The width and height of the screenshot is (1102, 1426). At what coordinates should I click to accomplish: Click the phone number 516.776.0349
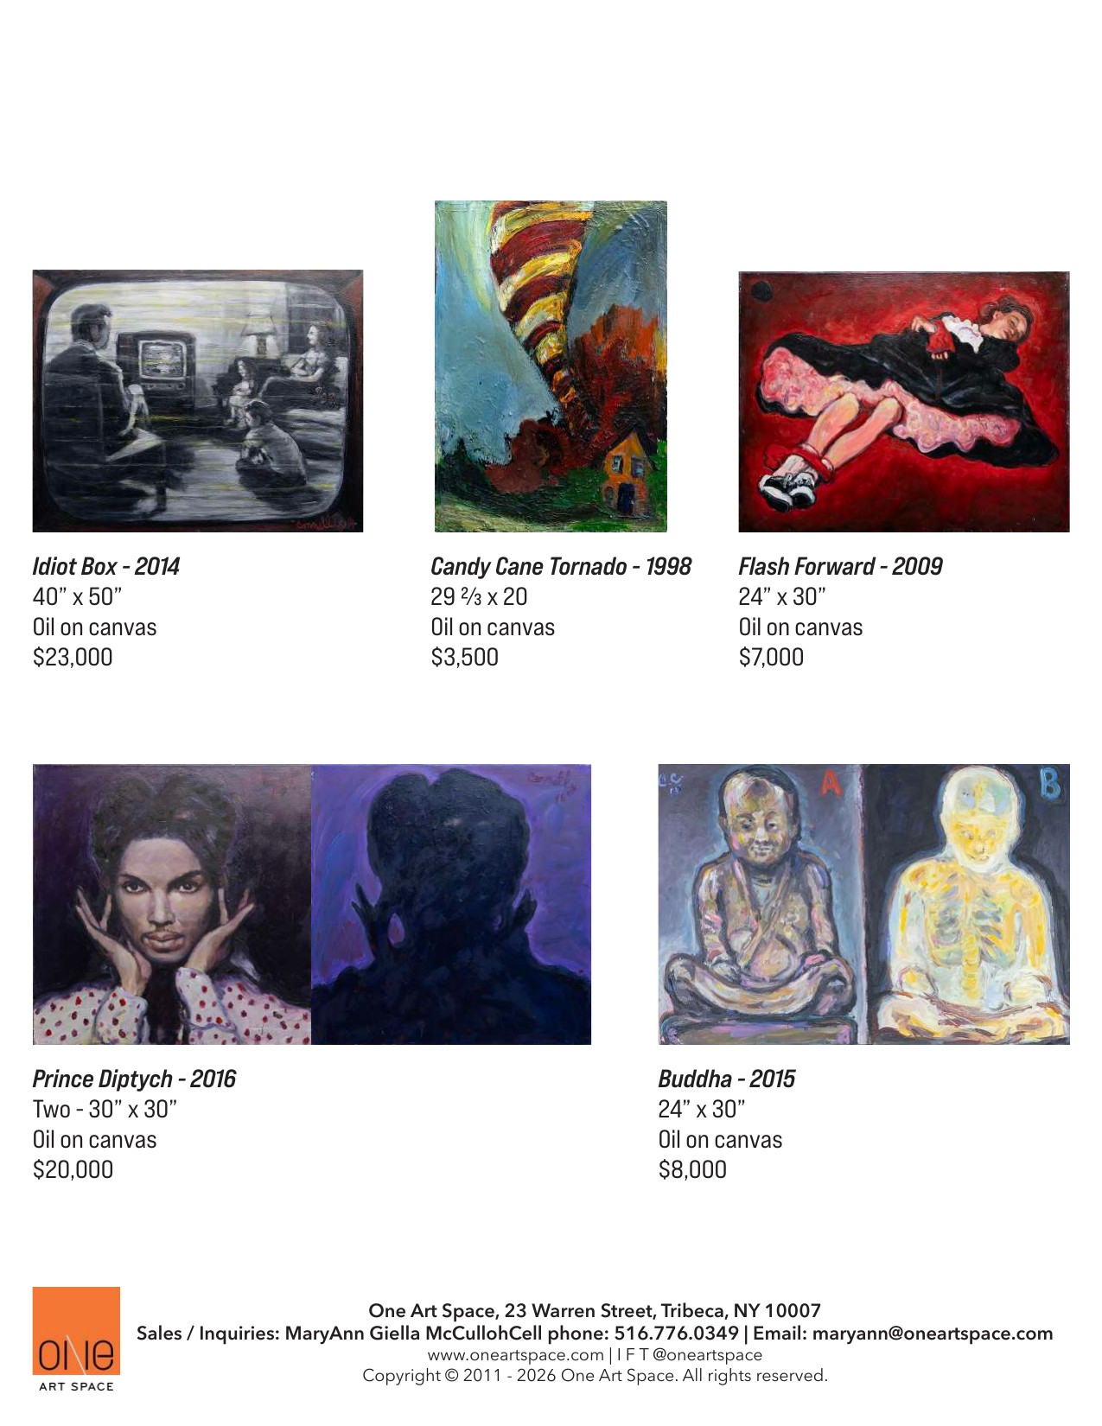tap(677, 1334)
